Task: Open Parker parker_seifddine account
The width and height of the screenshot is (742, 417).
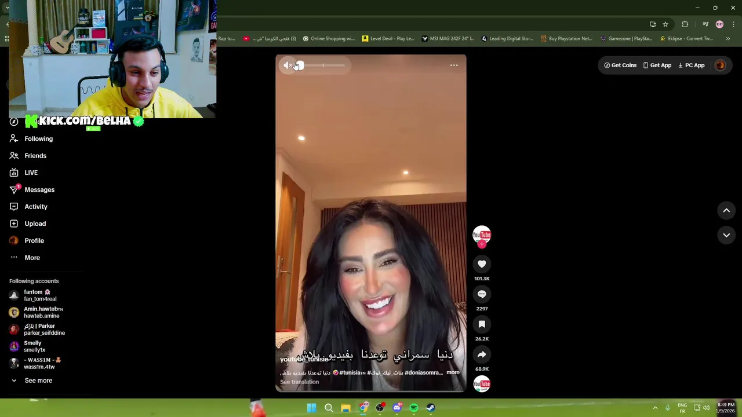Action: (37, 330)
